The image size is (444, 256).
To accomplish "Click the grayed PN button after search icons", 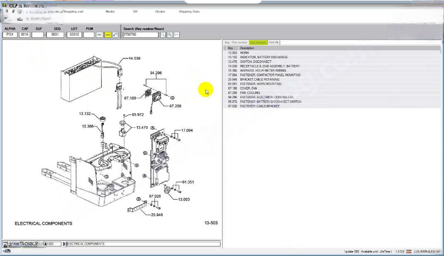I will tap(176, 35).
